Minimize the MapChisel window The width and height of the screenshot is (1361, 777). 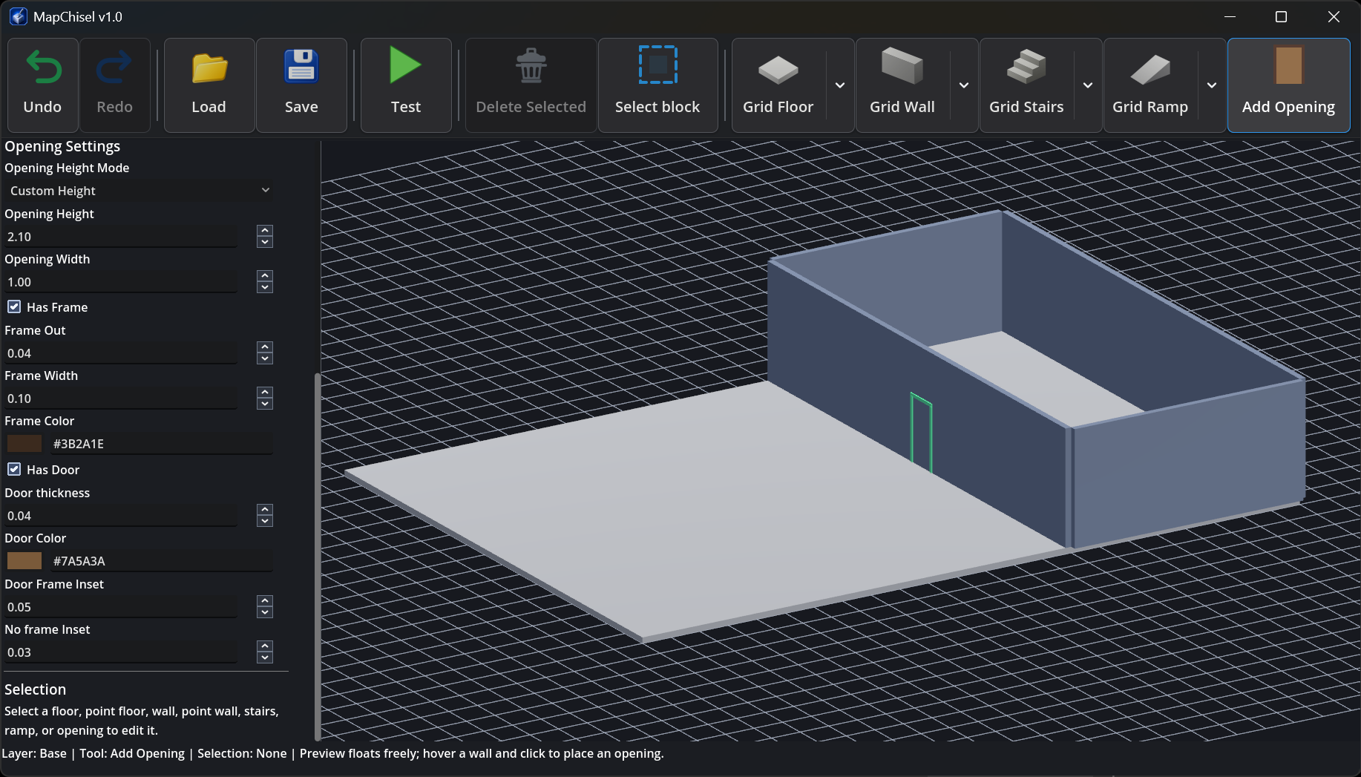(1230, 16)
